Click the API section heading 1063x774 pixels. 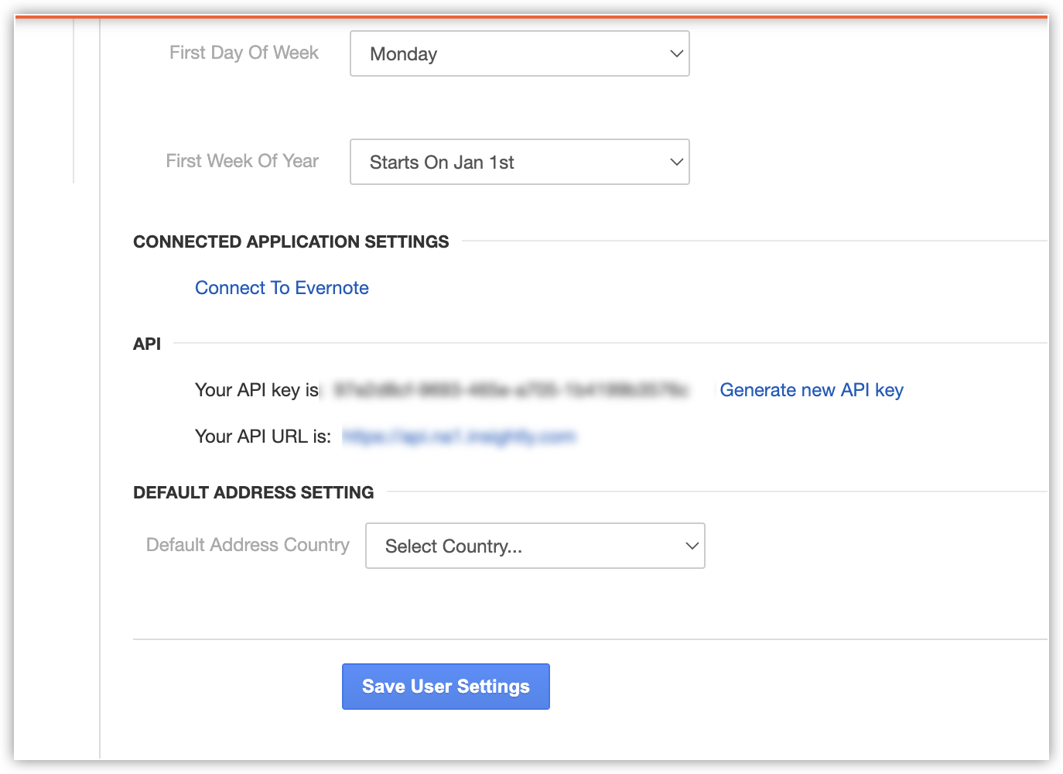[147, 344]
